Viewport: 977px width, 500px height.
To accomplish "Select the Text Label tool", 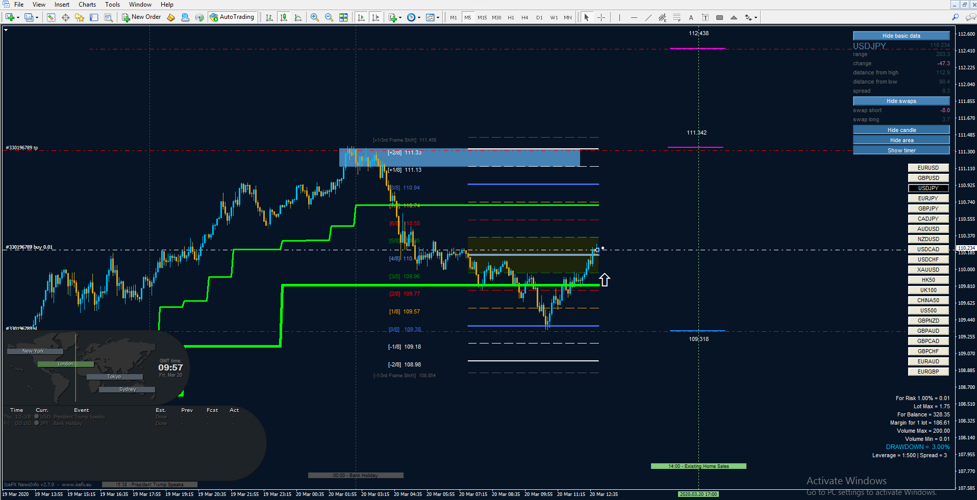I will click(705, 17).
